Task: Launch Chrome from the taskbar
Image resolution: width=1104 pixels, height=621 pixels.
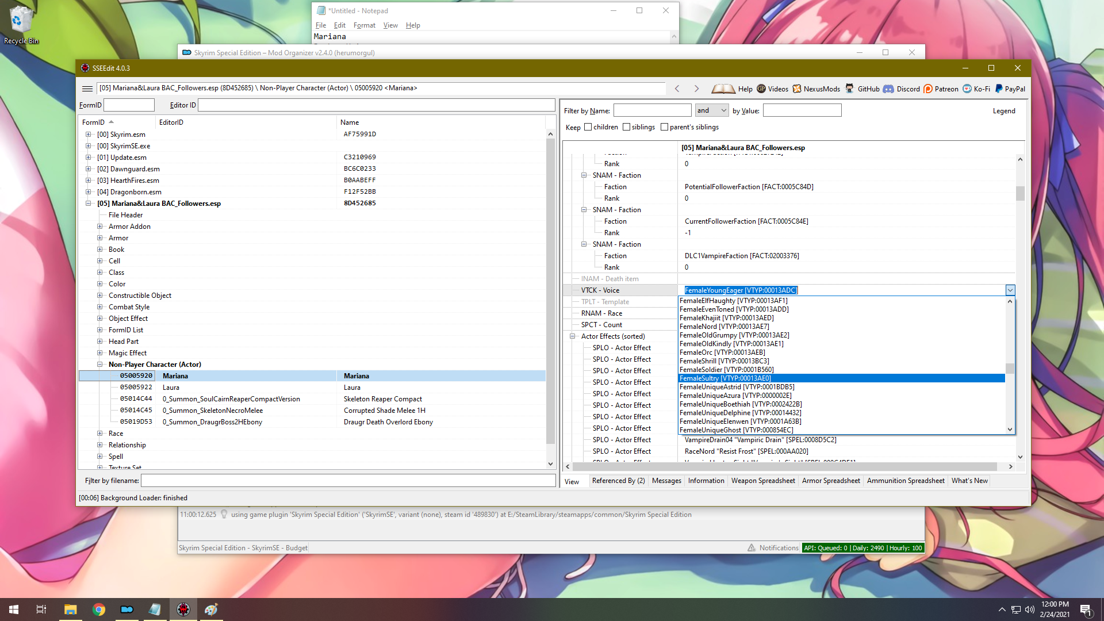Action: pyautogui.click(x=99, y=609)
